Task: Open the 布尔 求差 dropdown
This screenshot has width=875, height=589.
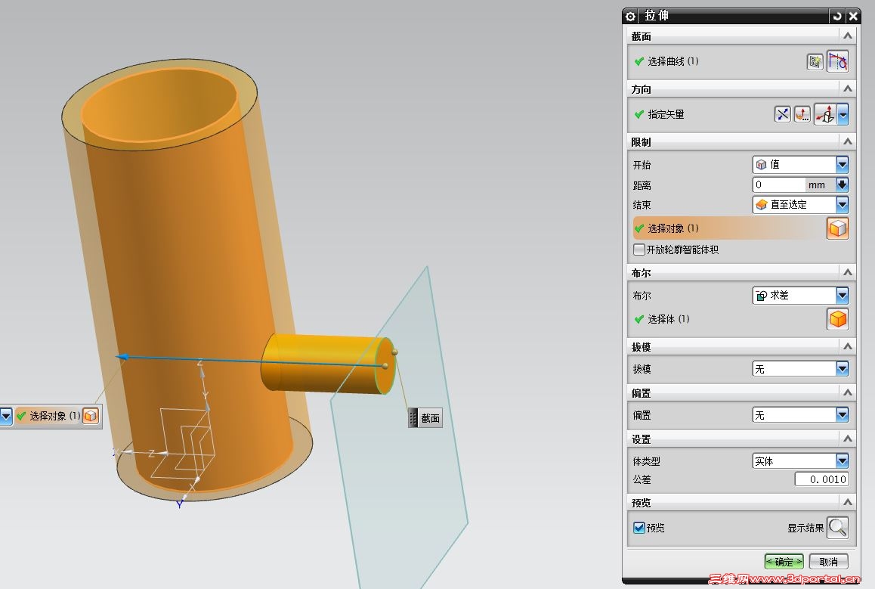Action: pyautogui.click(x=842, y=295)
